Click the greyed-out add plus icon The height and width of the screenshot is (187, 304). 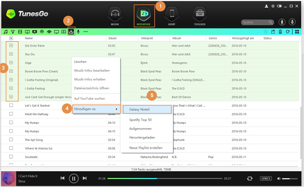(266, 32)
